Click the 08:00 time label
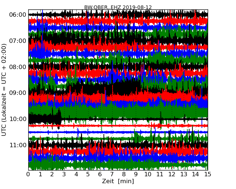Viewport: 236px width, 189px height. 18,67
